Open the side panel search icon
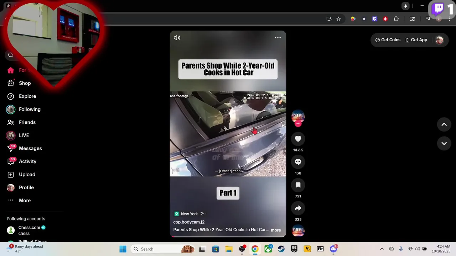 coord(412,19)
